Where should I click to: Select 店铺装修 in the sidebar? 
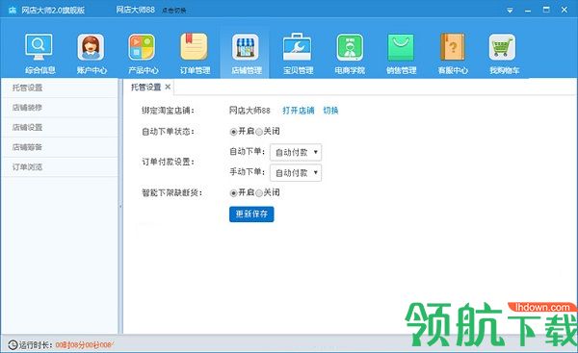60,108
